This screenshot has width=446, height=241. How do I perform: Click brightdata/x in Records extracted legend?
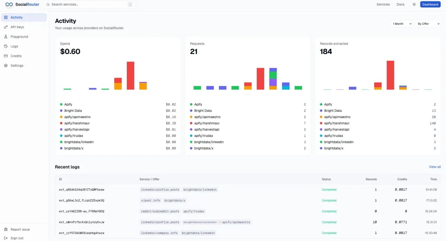click(334, 148)
